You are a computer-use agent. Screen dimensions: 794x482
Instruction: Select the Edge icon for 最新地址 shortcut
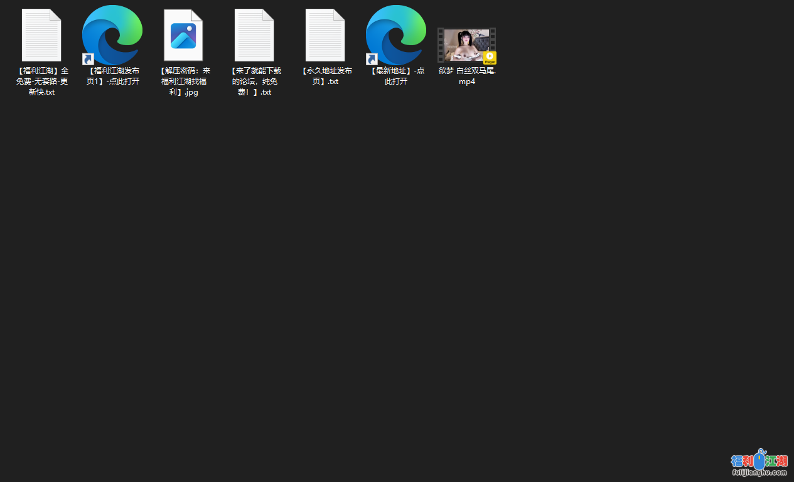coord(397,34)
